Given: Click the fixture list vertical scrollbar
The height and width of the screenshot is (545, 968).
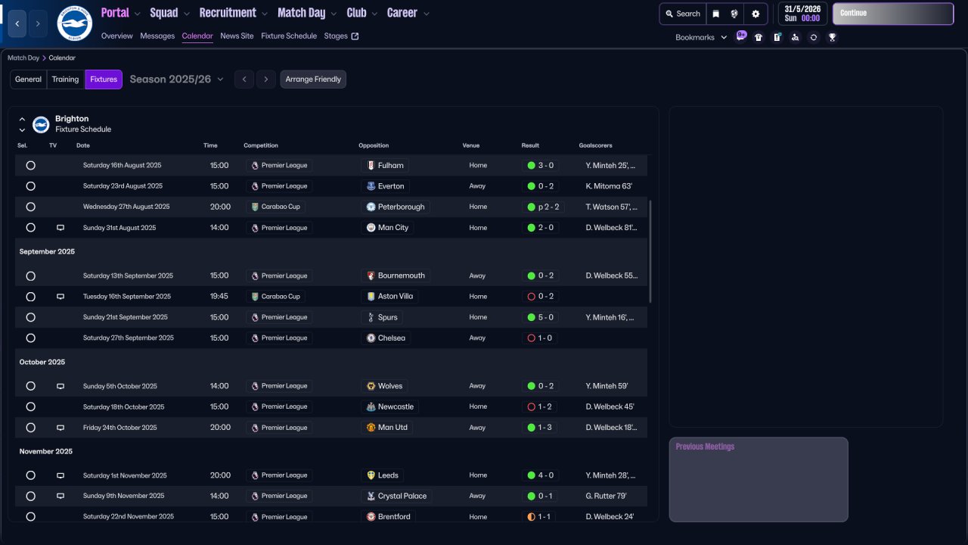Looking at the screenshot, I should pyautogui.click(x=650, y=251).
